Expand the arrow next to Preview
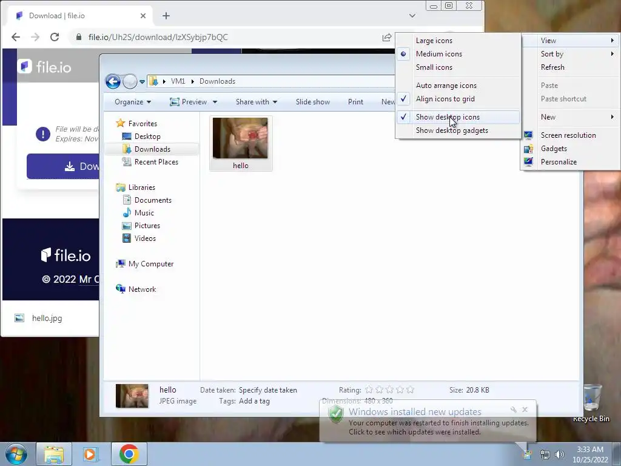Screen dimensions: 621x466 (215, 102)
